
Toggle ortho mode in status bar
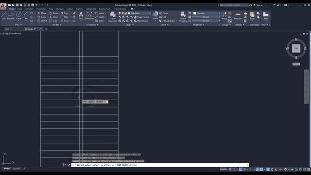(241, 169)
